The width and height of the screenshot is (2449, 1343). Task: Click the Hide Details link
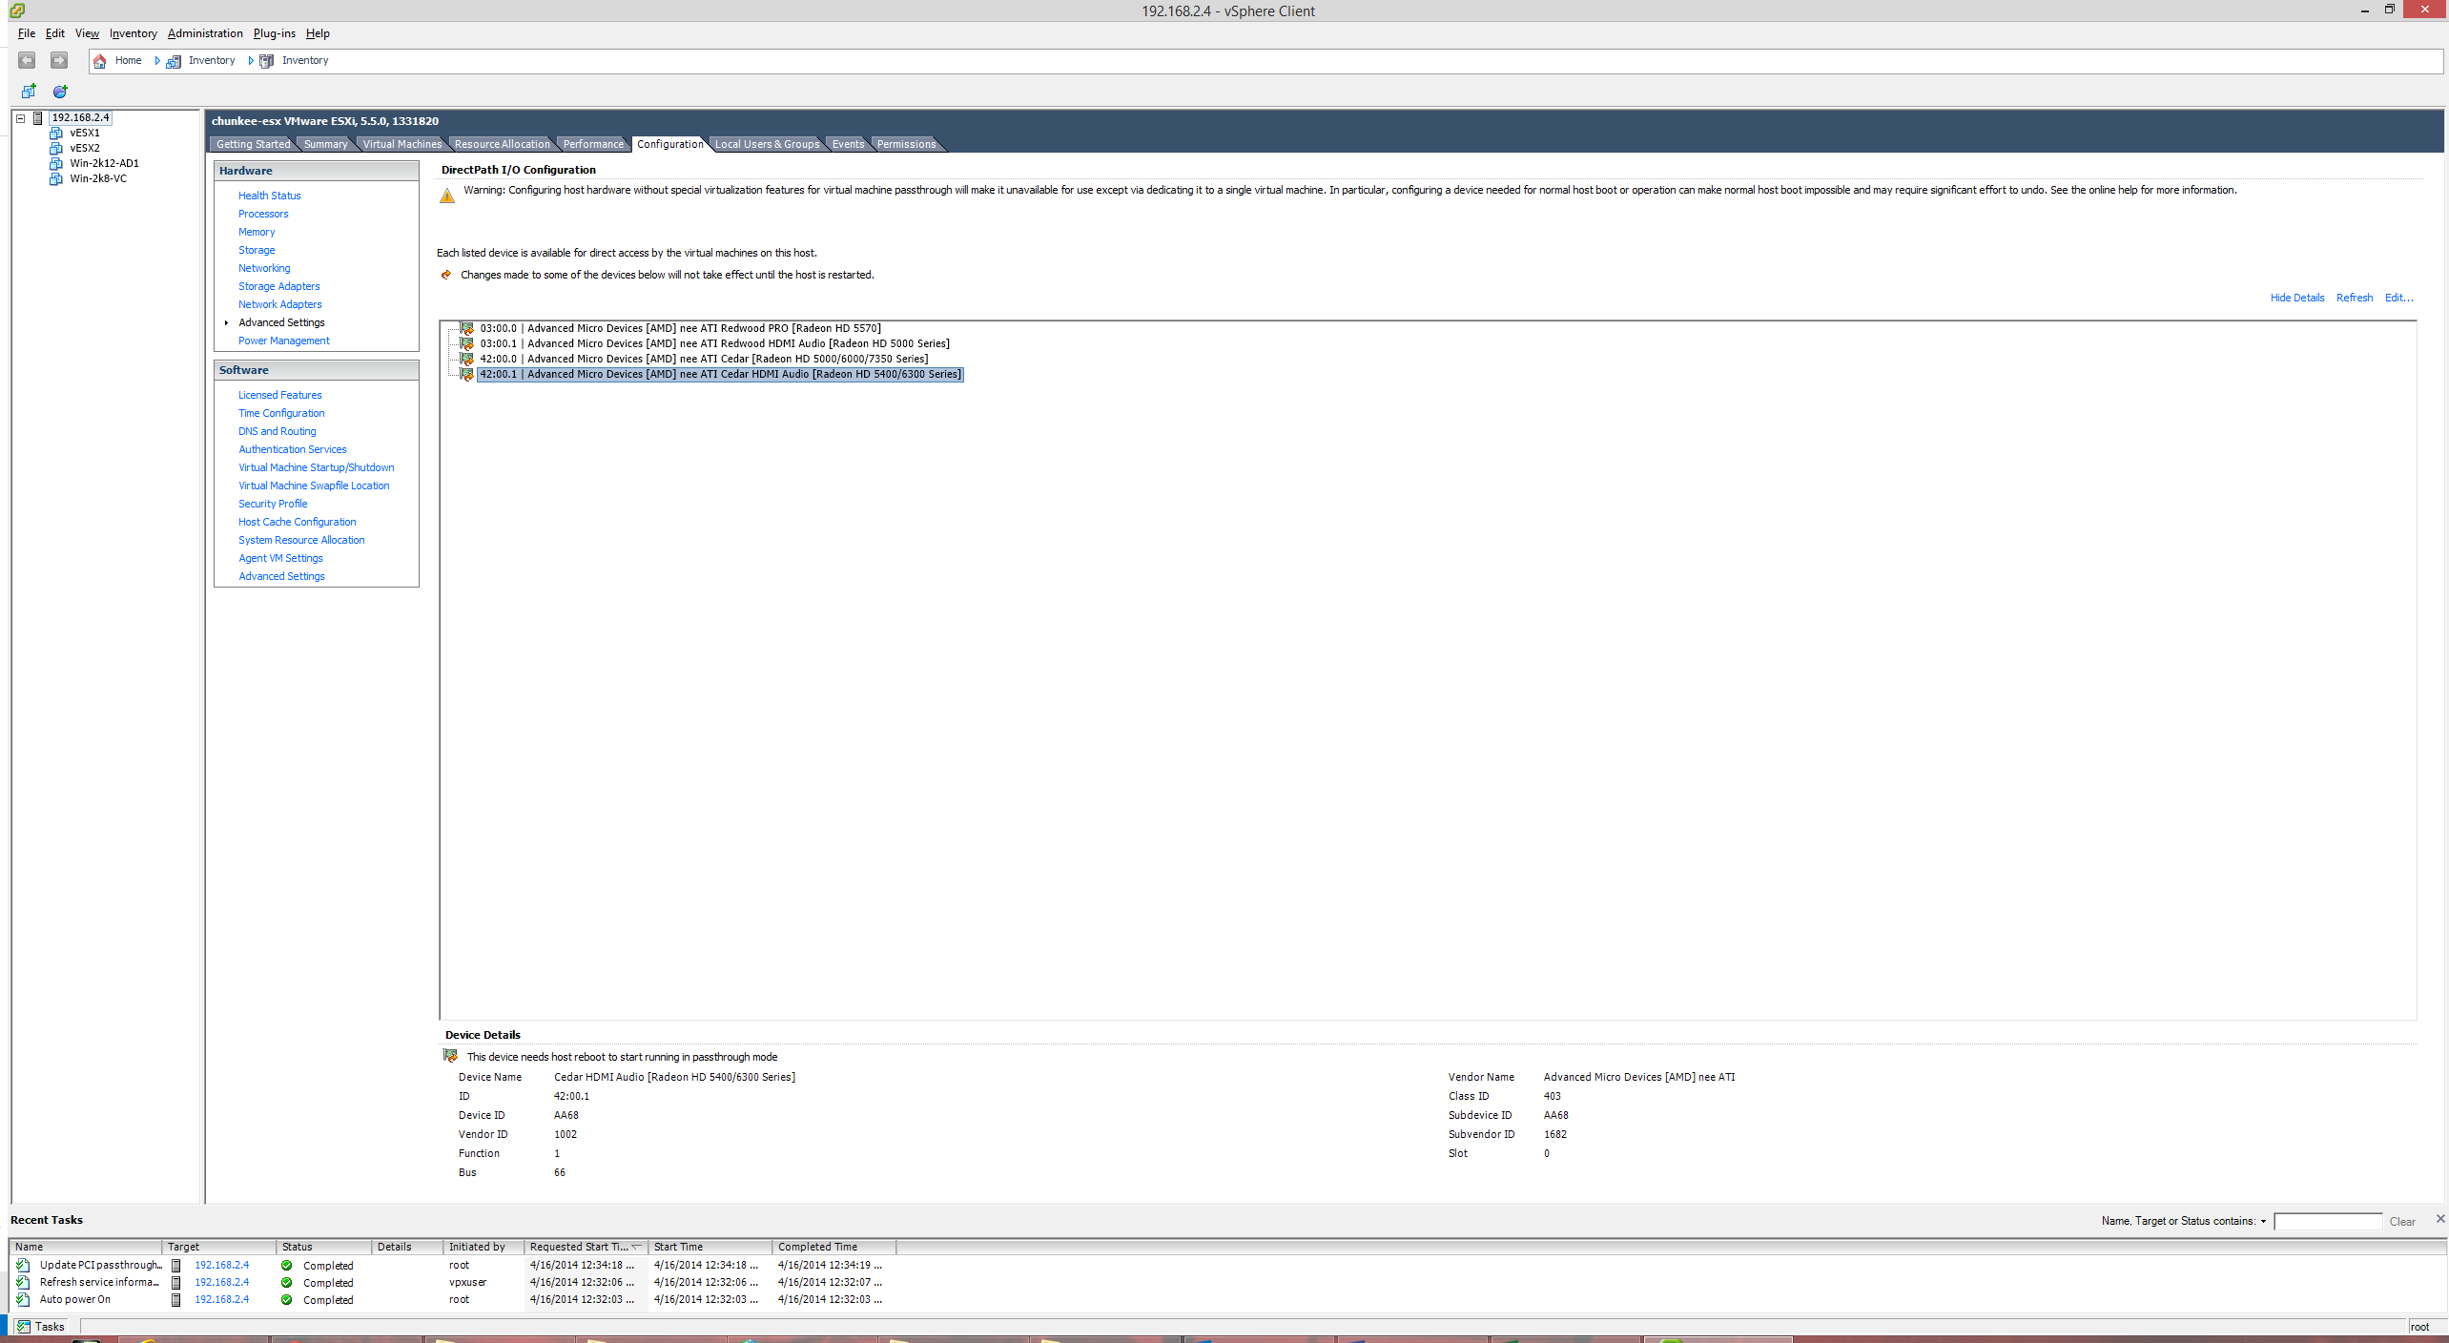[x=2296, y=298]
